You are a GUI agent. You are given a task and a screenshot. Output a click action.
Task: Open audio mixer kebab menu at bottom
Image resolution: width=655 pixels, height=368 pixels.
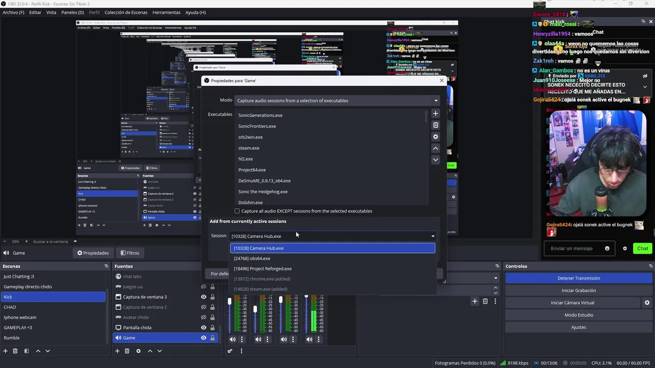click(242, 351)
